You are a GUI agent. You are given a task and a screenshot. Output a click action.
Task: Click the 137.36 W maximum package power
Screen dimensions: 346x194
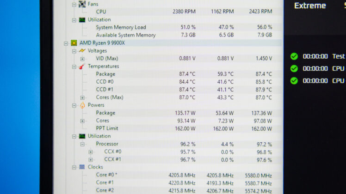261,113
